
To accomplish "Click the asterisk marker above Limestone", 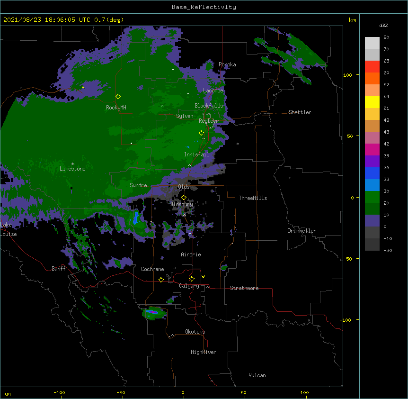I will point(72,164).
